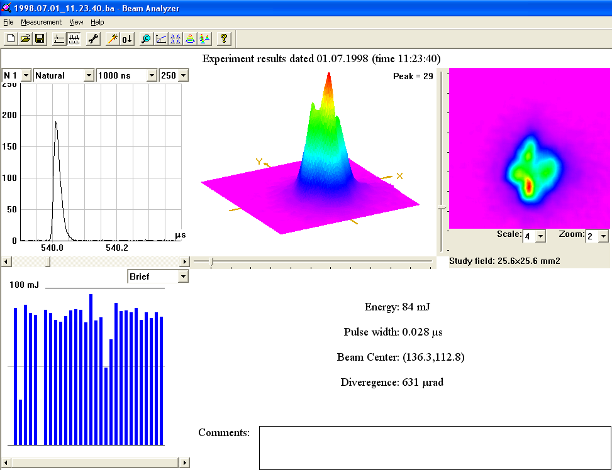
Task: Expand the Natural mode dropdown
Action: (x=89, y=75)
